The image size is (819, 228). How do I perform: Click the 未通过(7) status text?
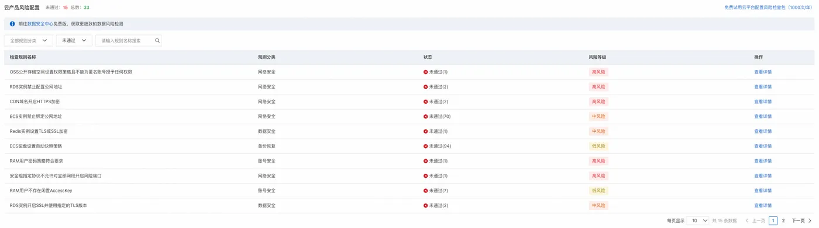(439, 191)
